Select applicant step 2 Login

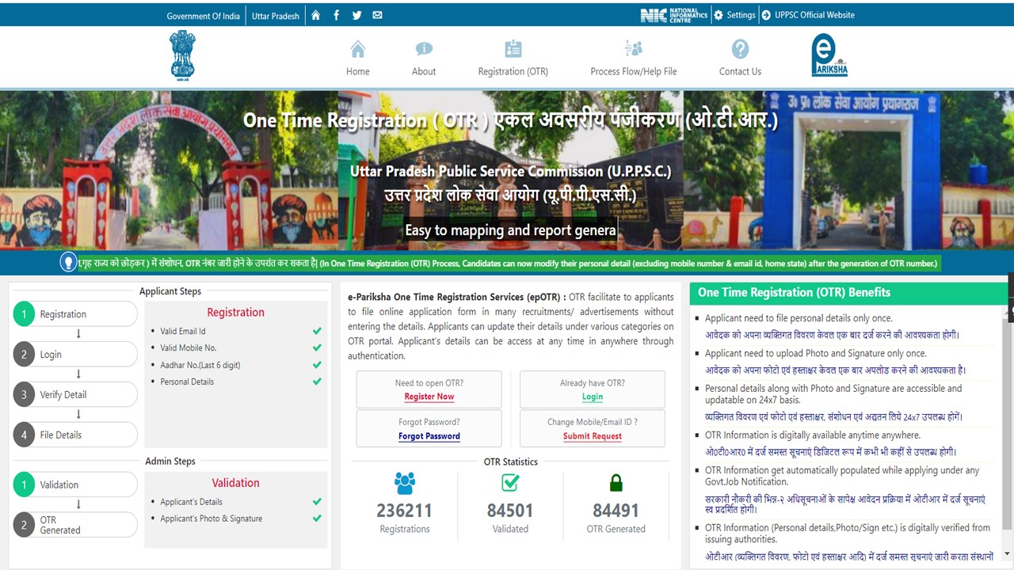click(x=75, y=355)
